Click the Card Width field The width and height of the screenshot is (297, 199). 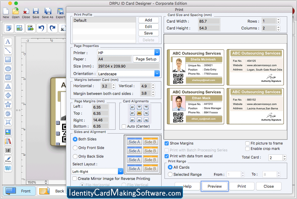(209, 21)
